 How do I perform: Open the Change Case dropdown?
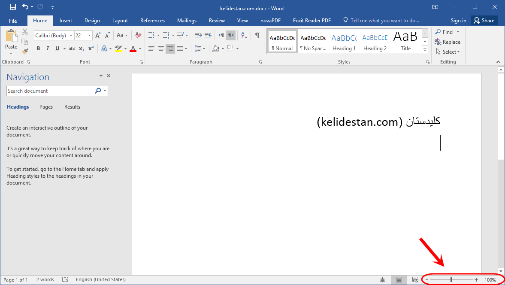(122, 35)
